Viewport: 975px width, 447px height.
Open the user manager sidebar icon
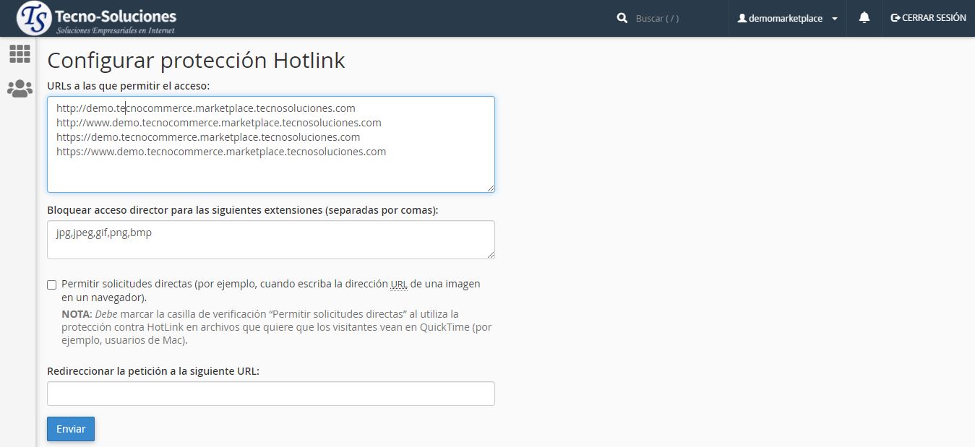(20, 89)
